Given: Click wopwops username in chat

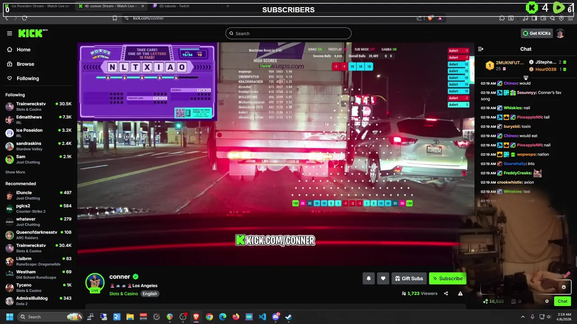Looking at the screenshot, I should point(525,154).
